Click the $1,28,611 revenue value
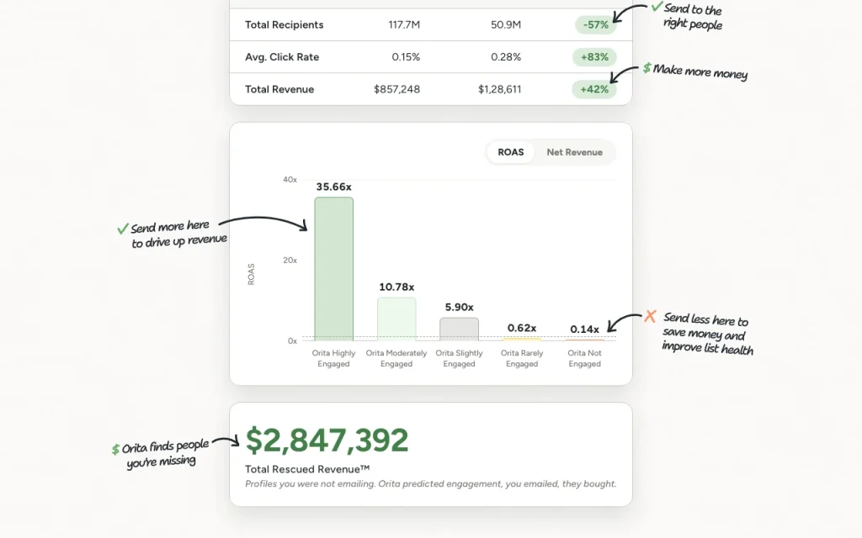The height and width of the screenshot is (538, 862). point(500,89)
